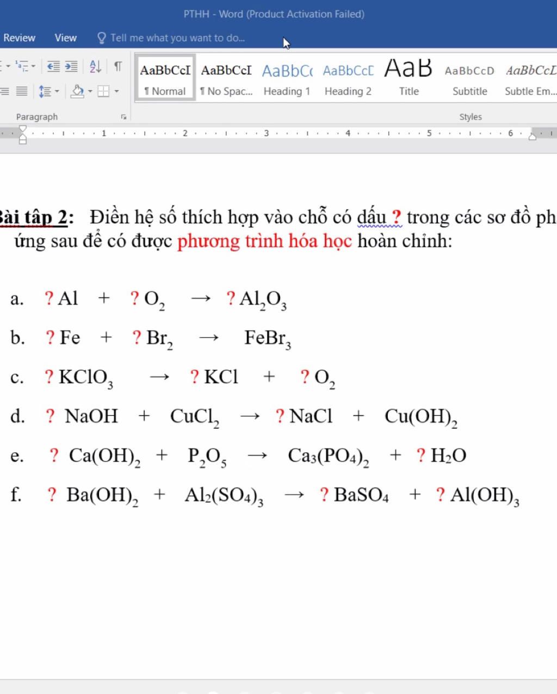
Task: Click the Increase Indent icon
Action: (71, 66)
